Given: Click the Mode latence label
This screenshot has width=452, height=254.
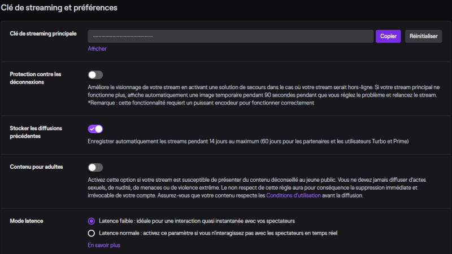Looking at the screenshot, I should [x=27, y=221].
